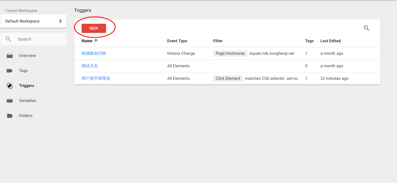This screenshot has height=183, width=397.
Task: Select Default Workspace text
Action: (23, 21)
